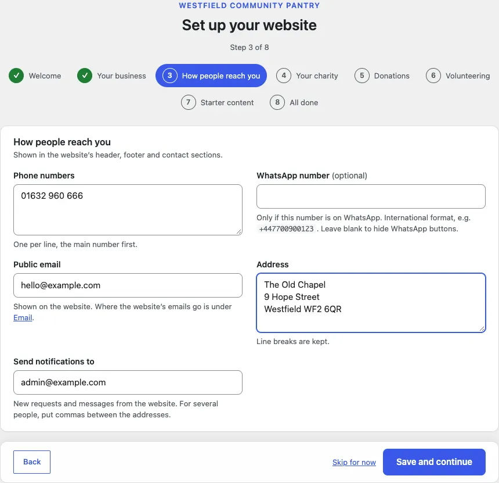Screen dimensions: 499x483
Task: Click the step 4 circle icon
Action: pyautogui.click(x=284, y=76)
